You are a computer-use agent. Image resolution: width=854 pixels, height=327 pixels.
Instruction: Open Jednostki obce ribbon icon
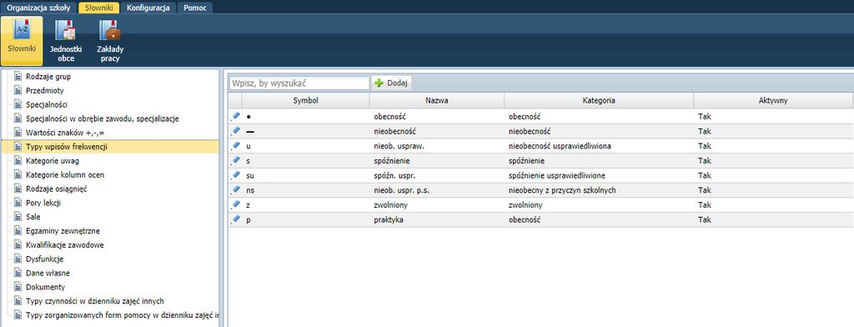pos(65,41)
